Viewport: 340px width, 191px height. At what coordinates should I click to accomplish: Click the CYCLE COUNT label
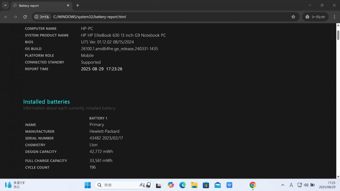pyautogui.click(x=37, y=168)
